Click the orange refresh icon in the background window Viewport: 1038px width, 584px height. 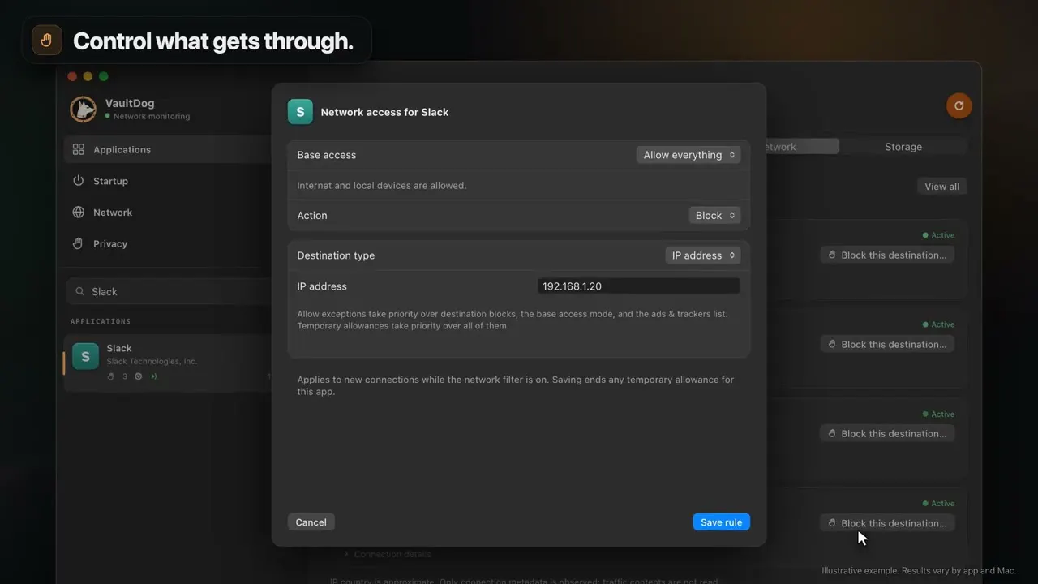pos(959,105)
